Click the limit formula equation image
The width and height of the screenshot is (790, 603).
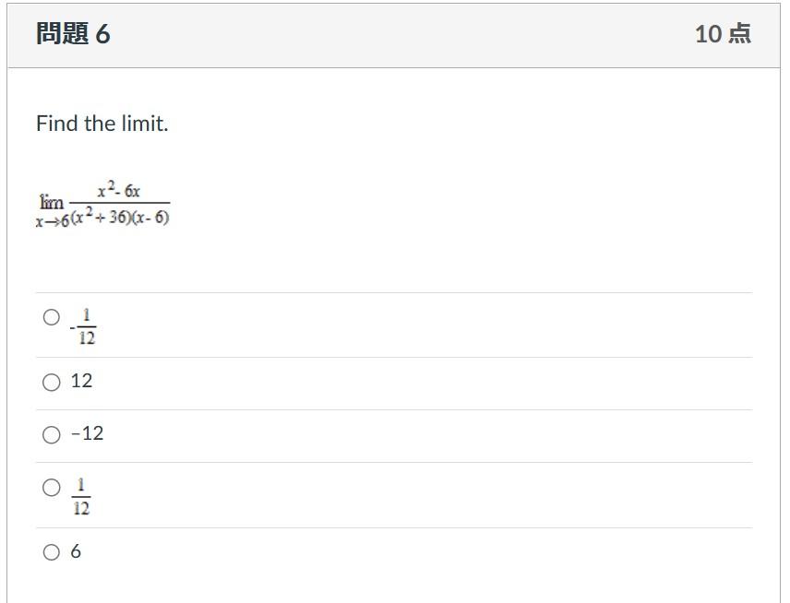pos(104,201)
